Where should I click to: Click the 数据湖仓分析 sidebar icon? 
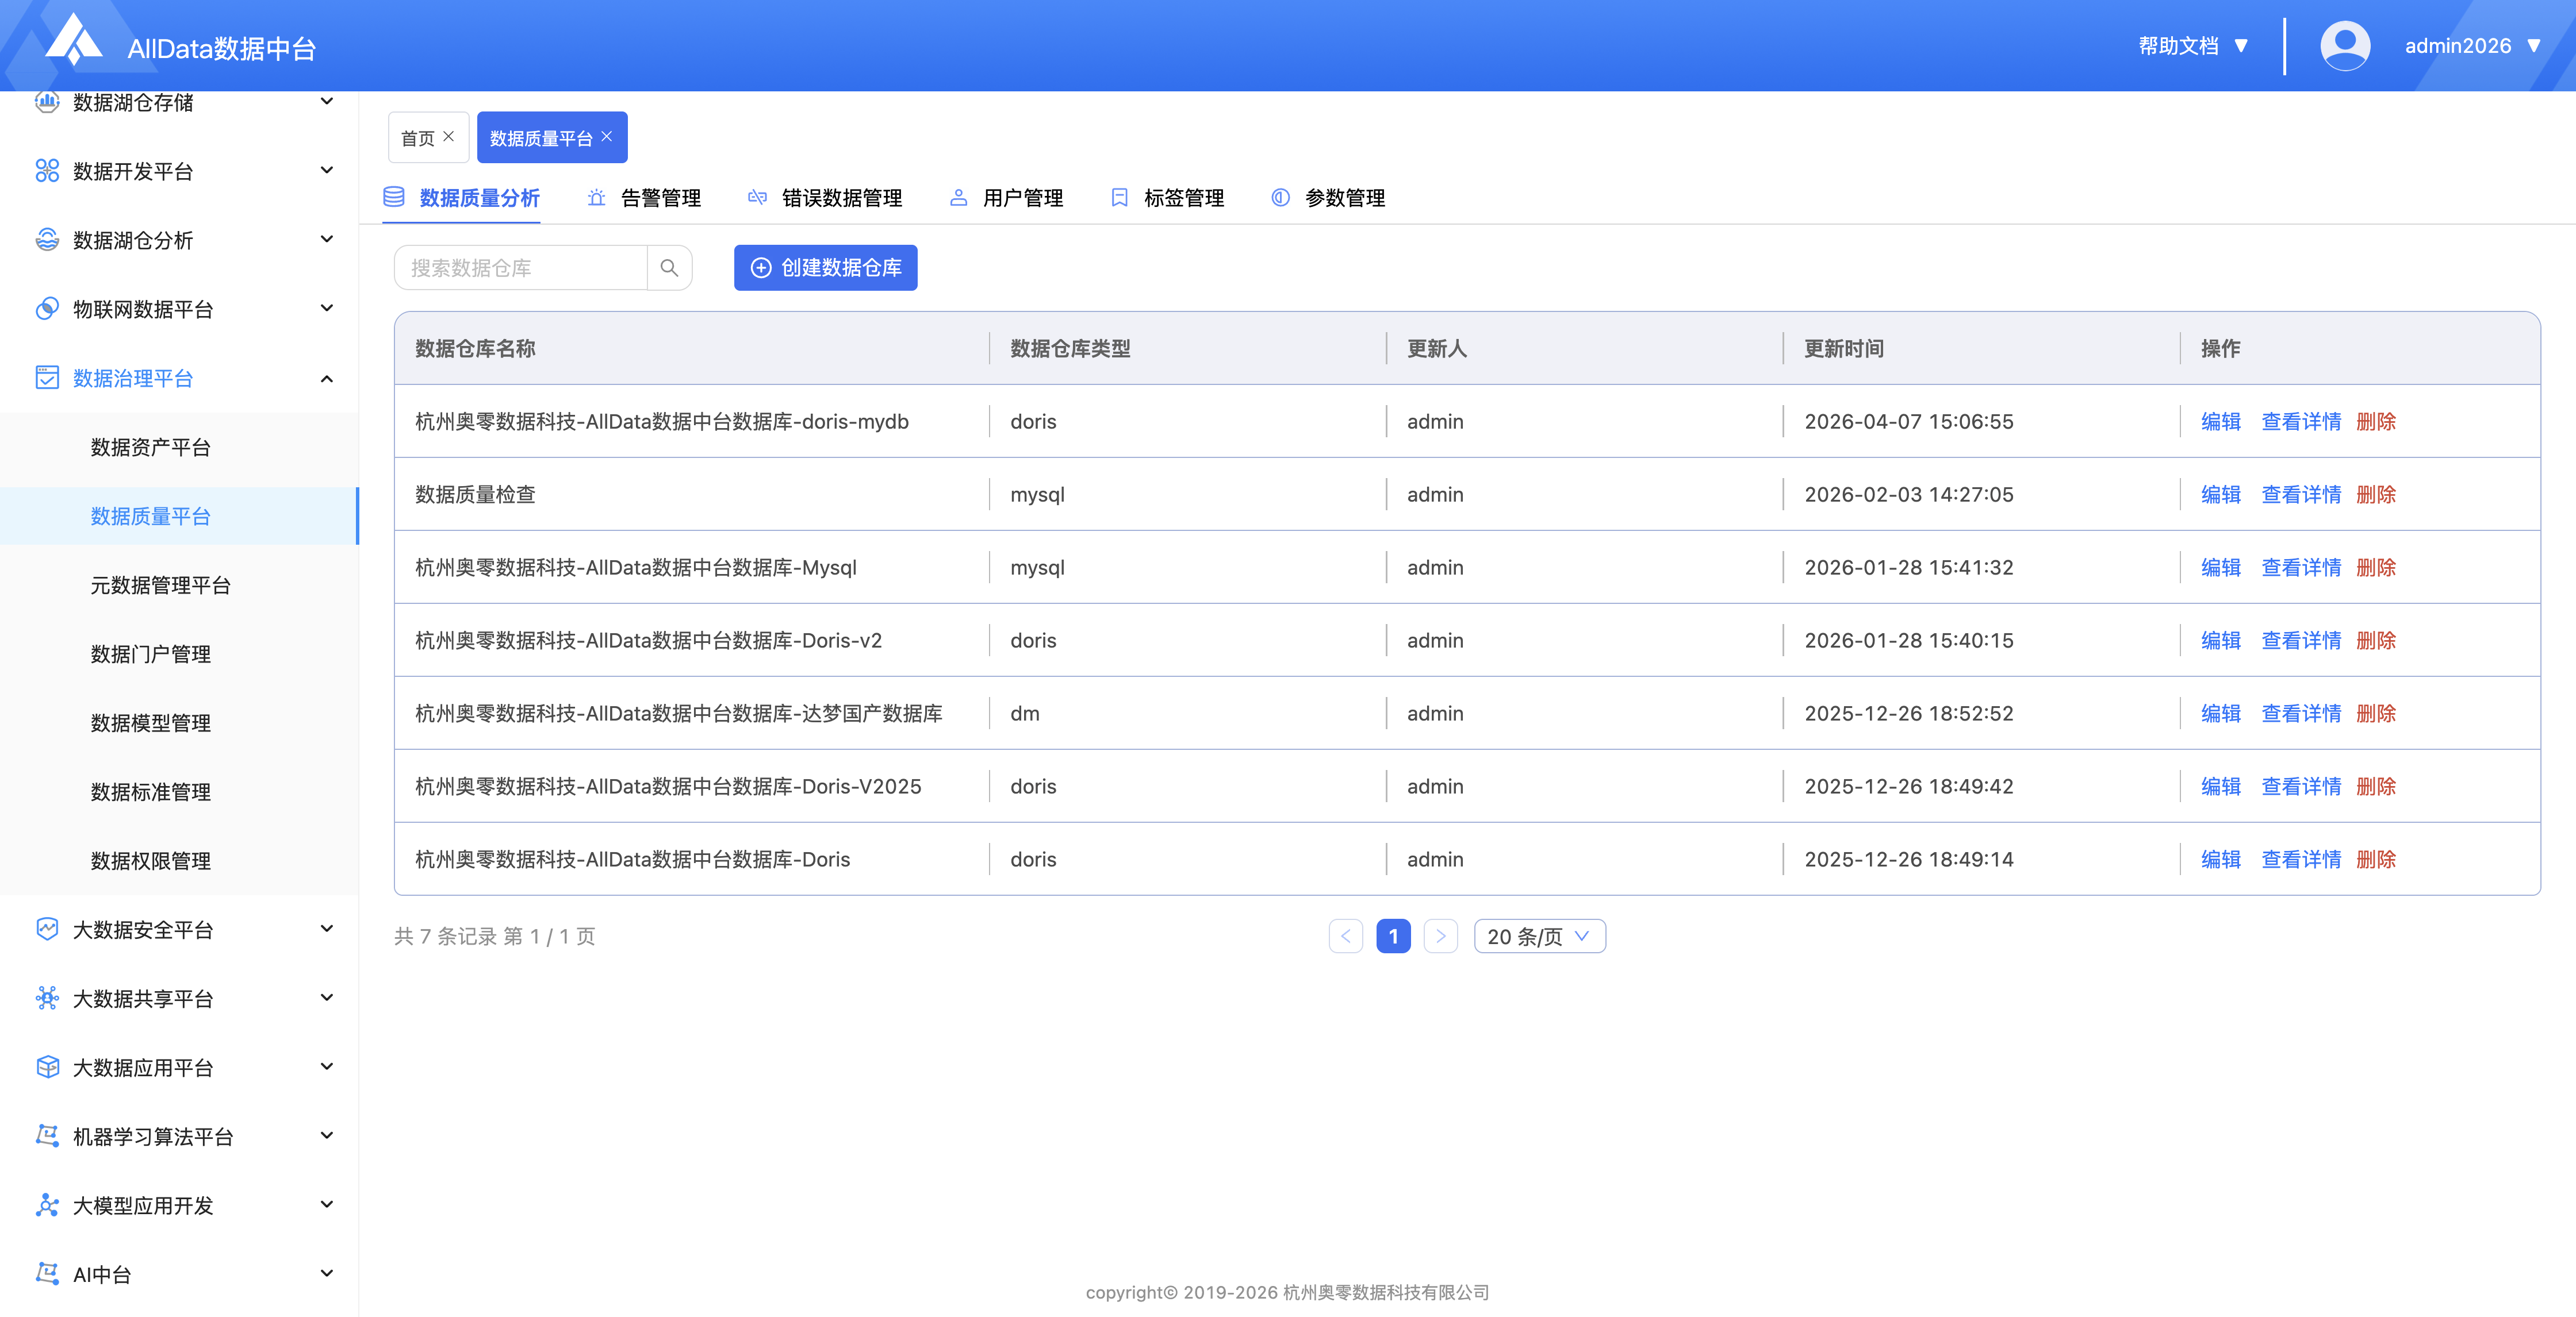point(47,240)
